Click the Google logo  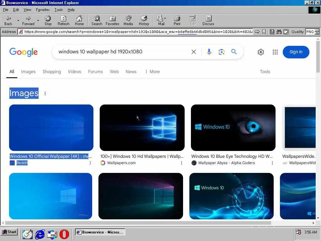(x=24, y=52)
